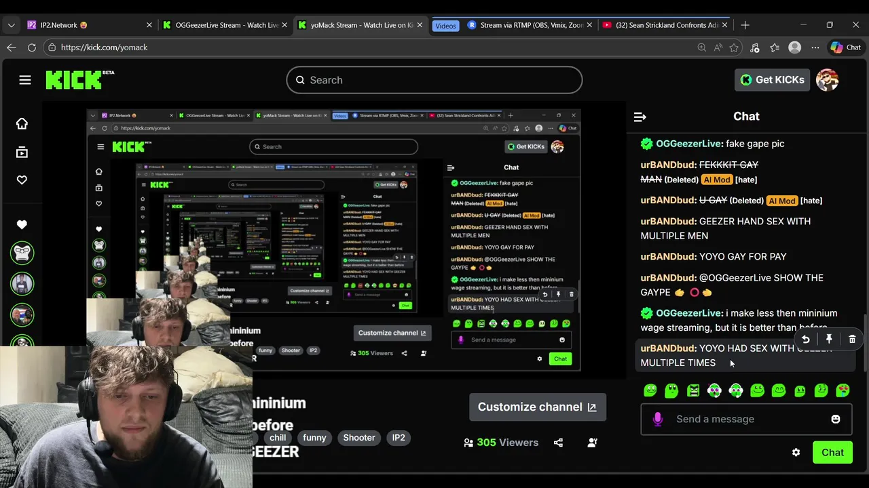
Task: Open the chill tag
Action: point(278,438)
